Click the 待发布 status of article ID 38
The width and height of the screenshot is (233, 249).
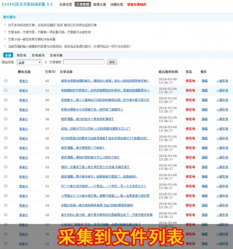click(x=190, y=119)
